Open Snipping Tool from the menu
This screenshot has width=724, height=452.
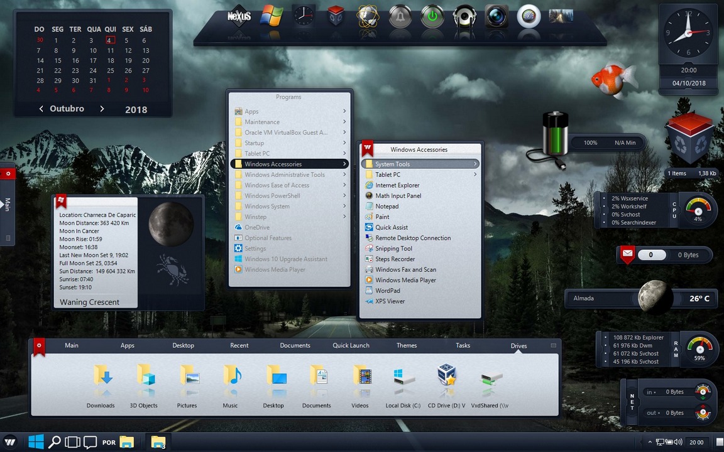click(420, 248)
